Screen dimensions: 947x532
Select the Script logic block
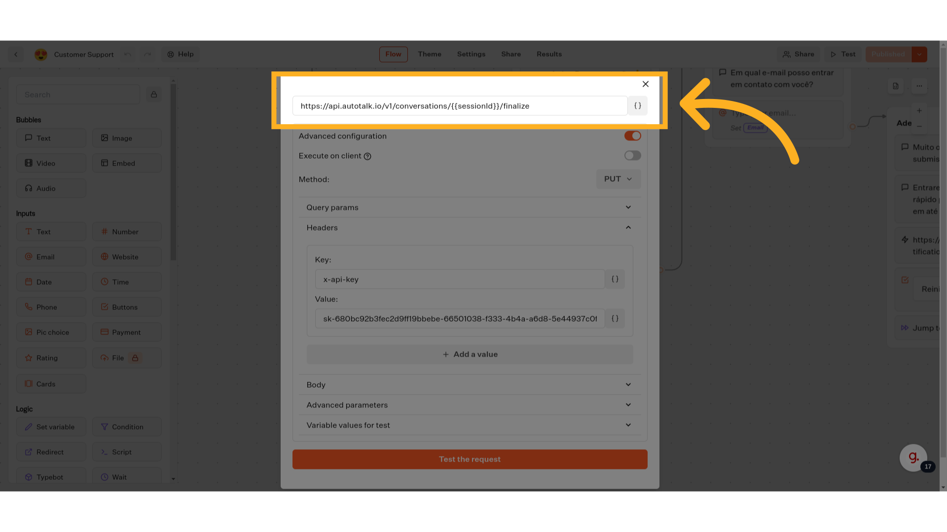[x=127, y=452]
